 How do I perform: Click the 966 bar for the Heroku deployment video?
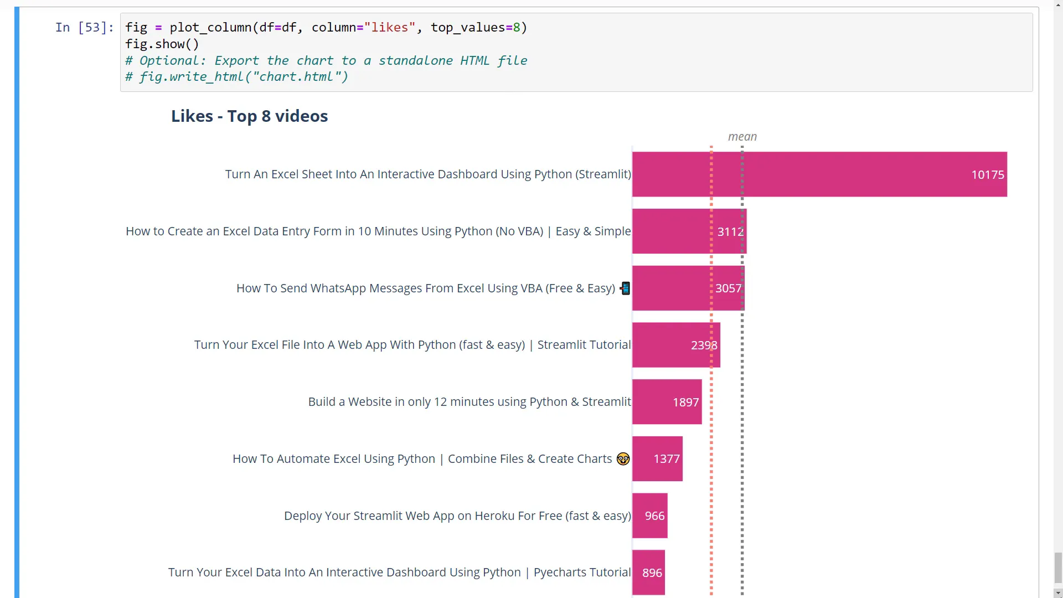coord(650,515)
